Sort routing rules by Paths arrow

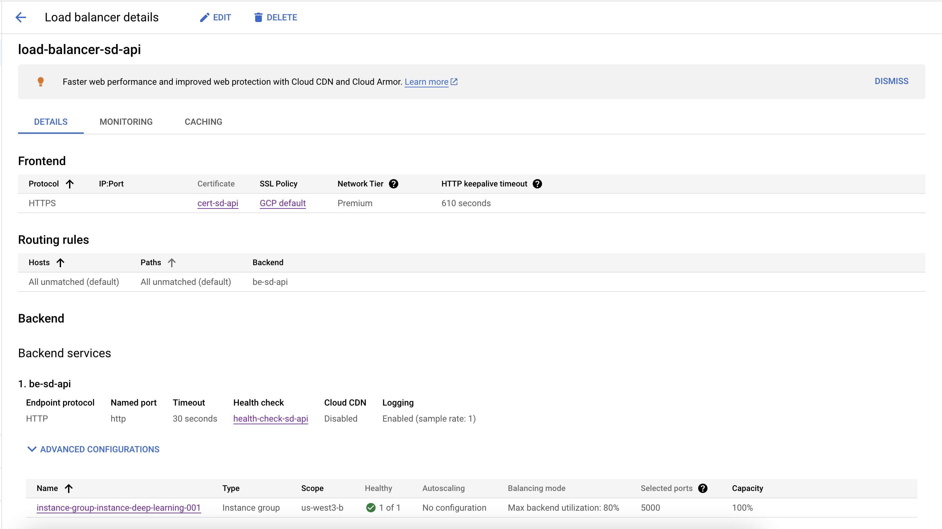(x=171, y=262)
